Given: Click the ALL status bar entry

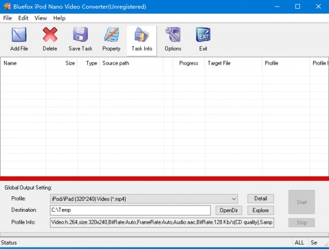Looking at the screenshot, I should (x=299, y=242).
